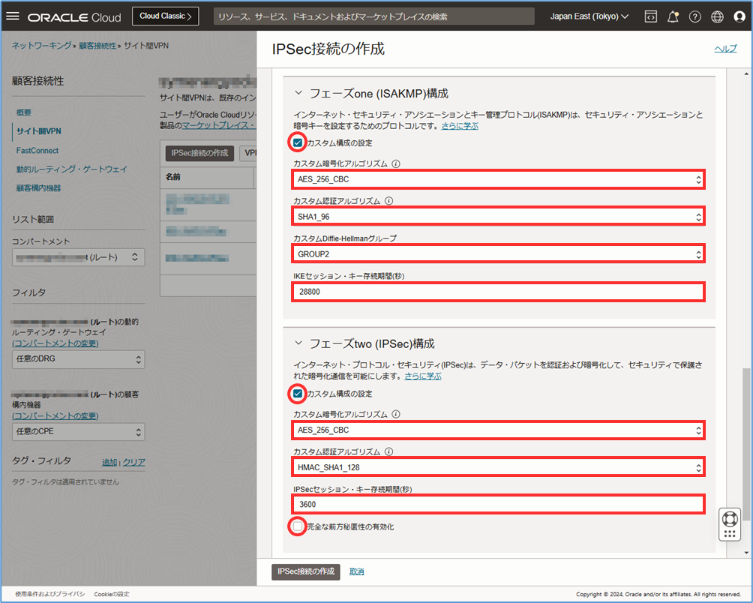Click the Cookieの設定 footer link
Screen dimensions: 753x603
pos(112,594)
